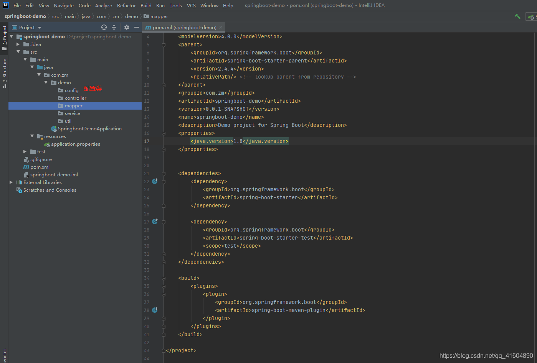Viewport: 537px width, 363px height.
Task: Collapse all in Project panel icon
Action: click(x=114, y=27)
